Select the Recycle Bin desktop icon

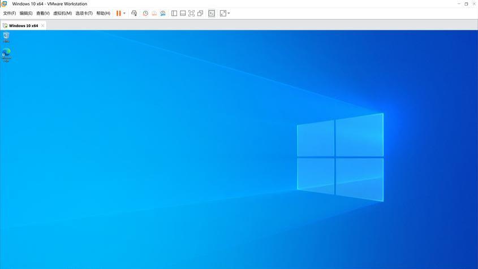(6, 37)
